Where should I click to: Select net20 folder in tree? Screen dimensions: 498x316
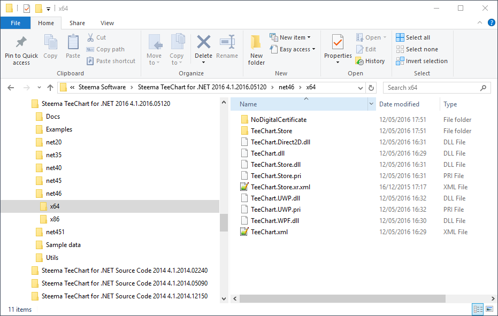(53, 142)
